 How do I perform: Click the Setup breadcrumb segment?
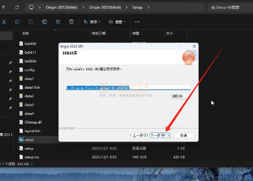click(137, 7)
